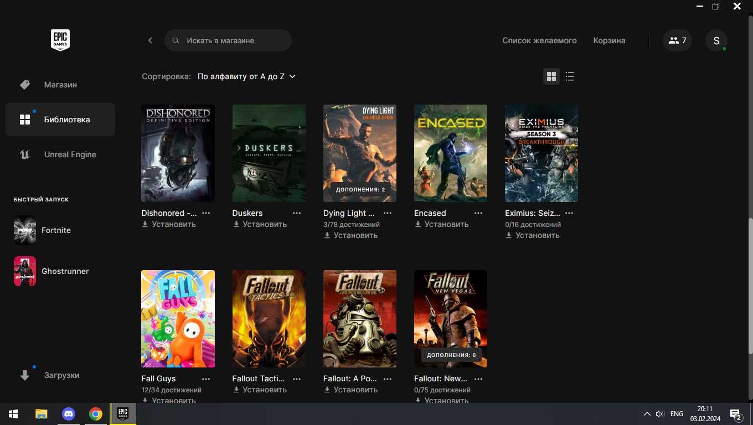Open the Windows Start menu

click(x=13, y=414)
